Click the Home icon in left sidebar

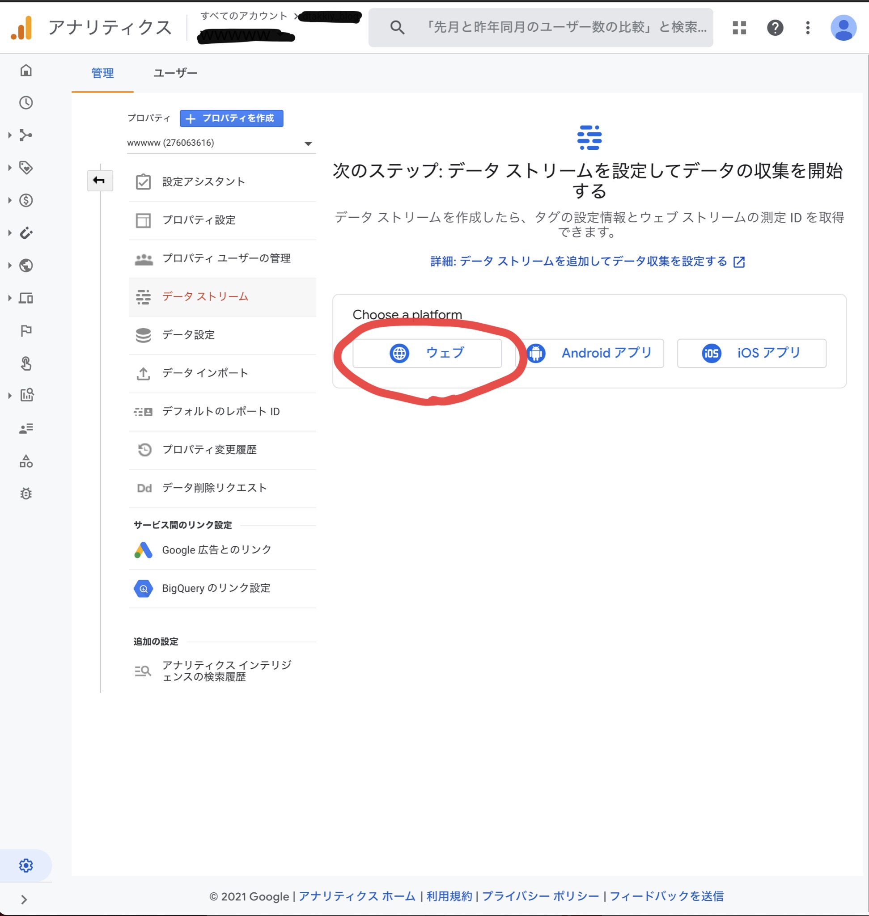coord(26,70)
